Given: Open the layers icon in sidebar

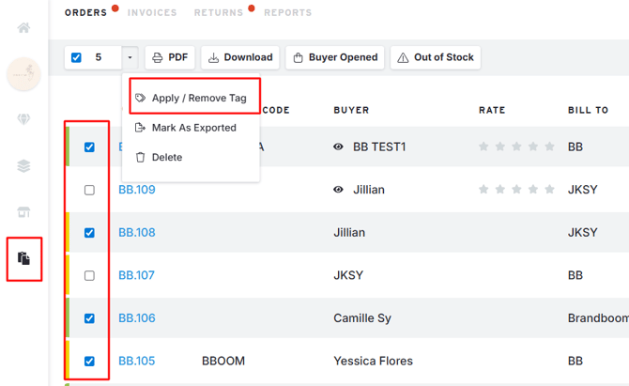Looking at the screenshot, I should (23, 166).
